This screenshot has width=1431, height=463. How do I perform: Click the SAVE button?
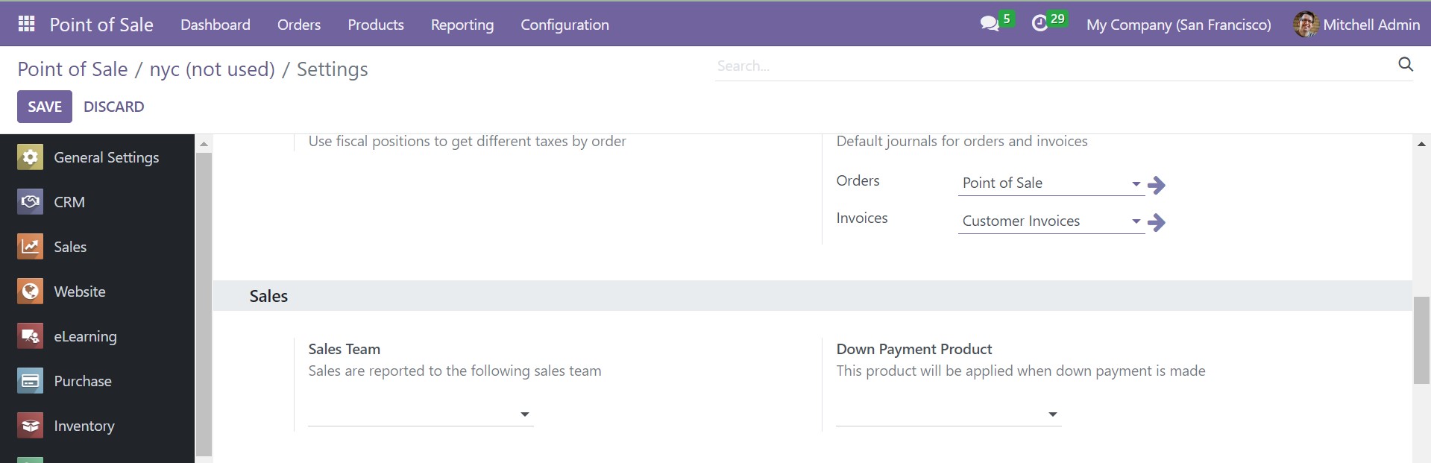pyautogui.click(x=45, y=107)
